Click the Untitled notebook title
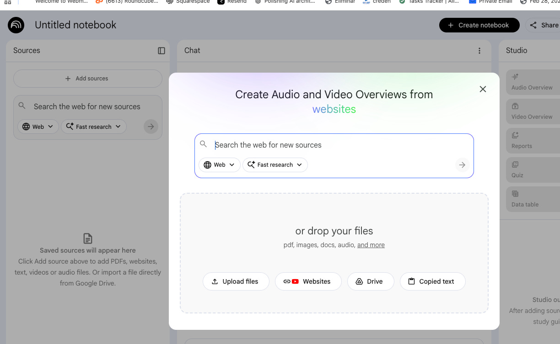560x344 pixels. (x=75, y=25)
